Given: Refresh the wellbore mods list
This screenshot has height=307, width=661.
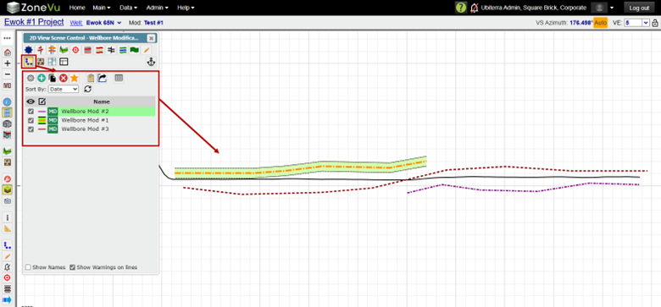Looking at the screenshot, I should [x=87, y=89].
